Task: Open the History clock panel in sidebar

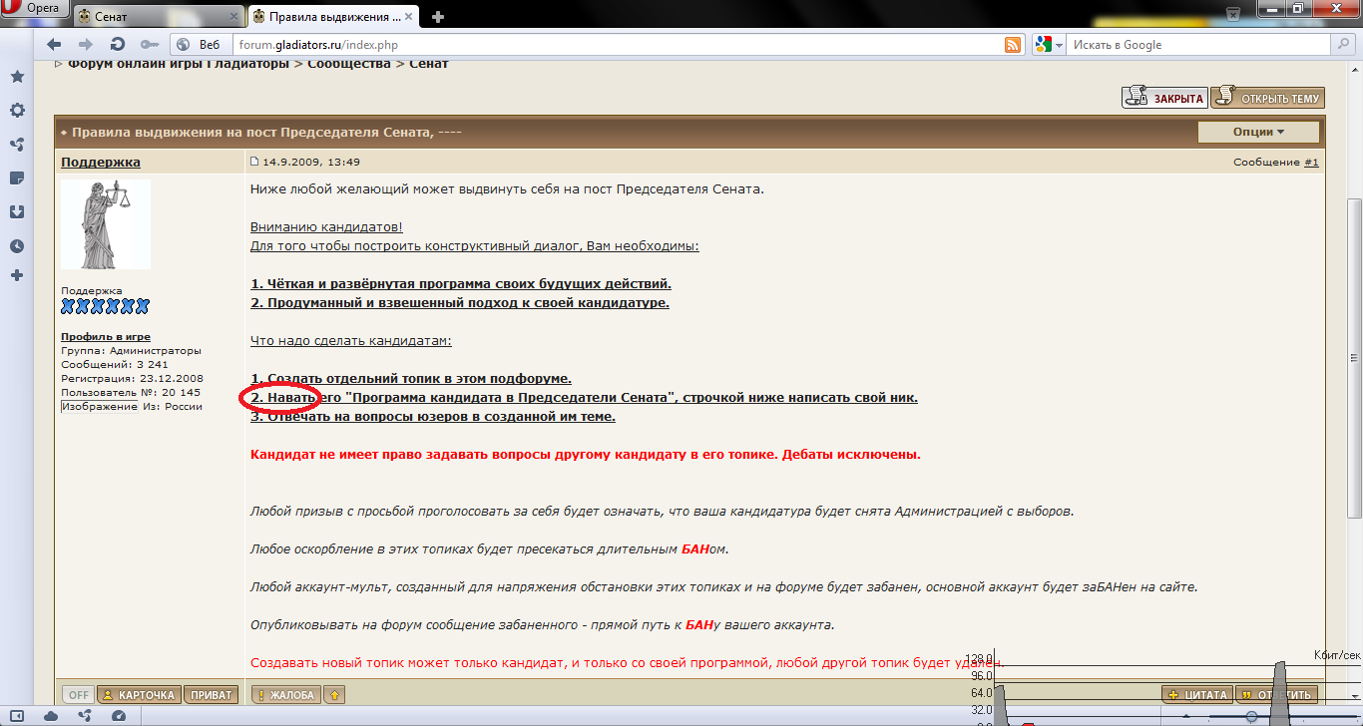Action: pyautogui.click(x=17, y=246)
